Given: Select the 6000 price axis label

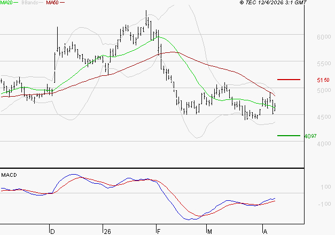Looking at the screenshot, I should point(324,37).
